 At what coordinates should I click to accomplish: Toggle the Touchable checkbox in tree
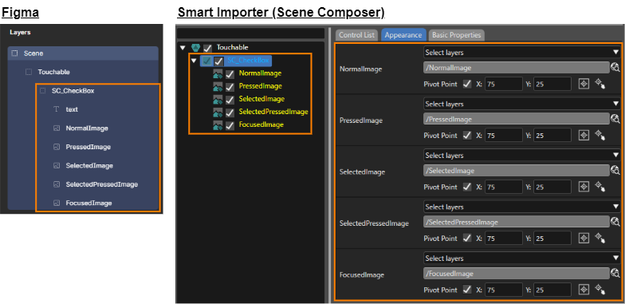(207, 48)
